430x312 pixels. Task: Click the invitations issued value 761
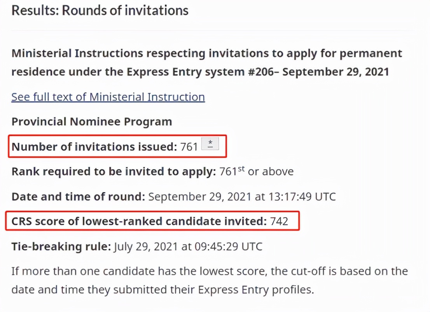(189, 147)
